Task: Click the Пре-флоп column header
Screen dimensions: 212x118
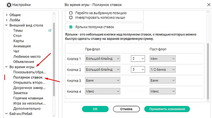Action: pos(92,49)
